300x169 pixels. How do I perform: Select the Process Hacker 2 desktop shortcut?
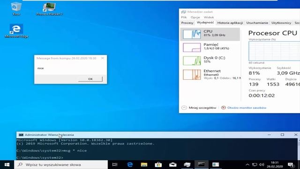click(49, 8)
